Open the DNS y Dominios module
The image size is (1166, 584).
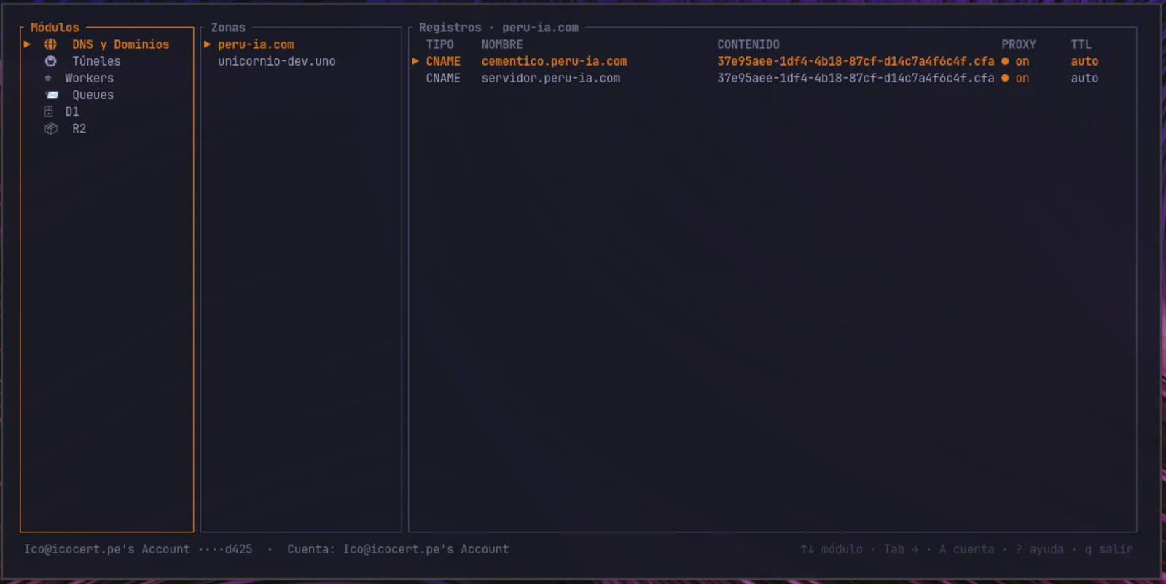click(120, 44)
